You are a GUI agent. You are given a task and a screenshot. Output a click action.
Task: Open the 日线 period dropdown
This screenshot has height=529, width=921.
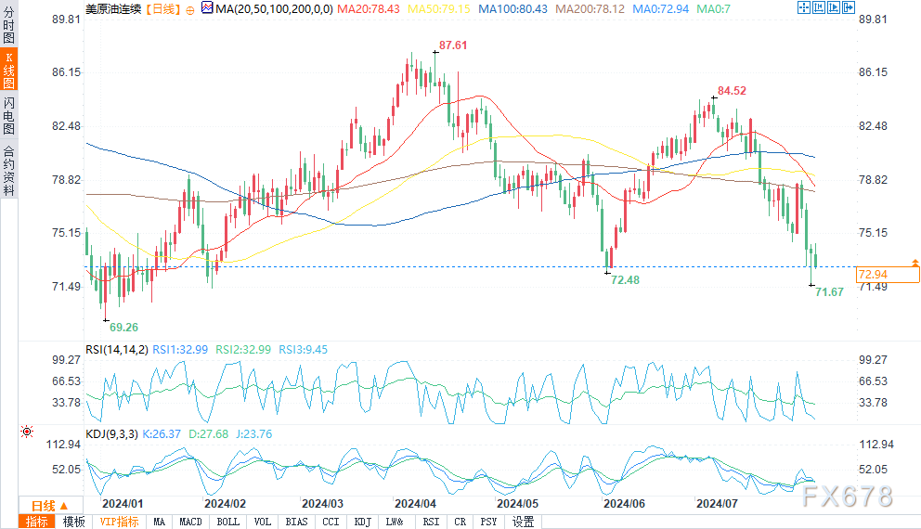tap(50, 506)
